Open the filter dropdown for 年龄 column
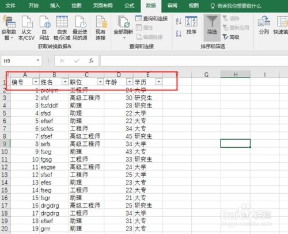 130,82
